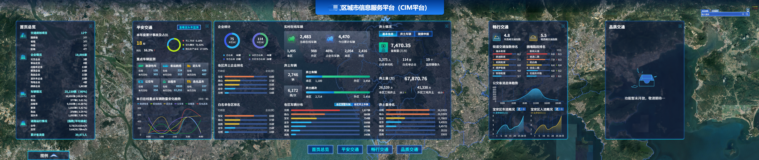Toggle 出租车 series in trend chart legend
This screenshot has height=160, width=759.
pos(190,104)
